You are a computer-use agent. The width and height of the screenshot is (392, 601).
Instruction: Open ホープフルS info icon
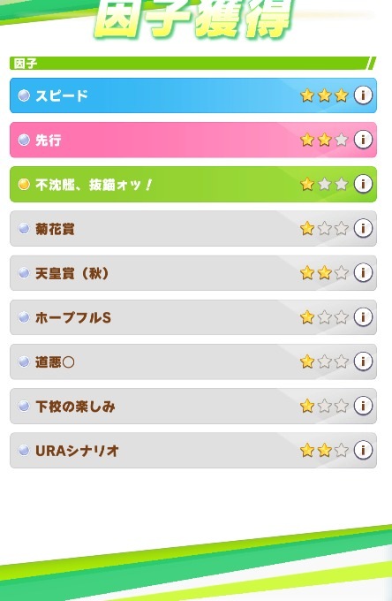point(363,317)
